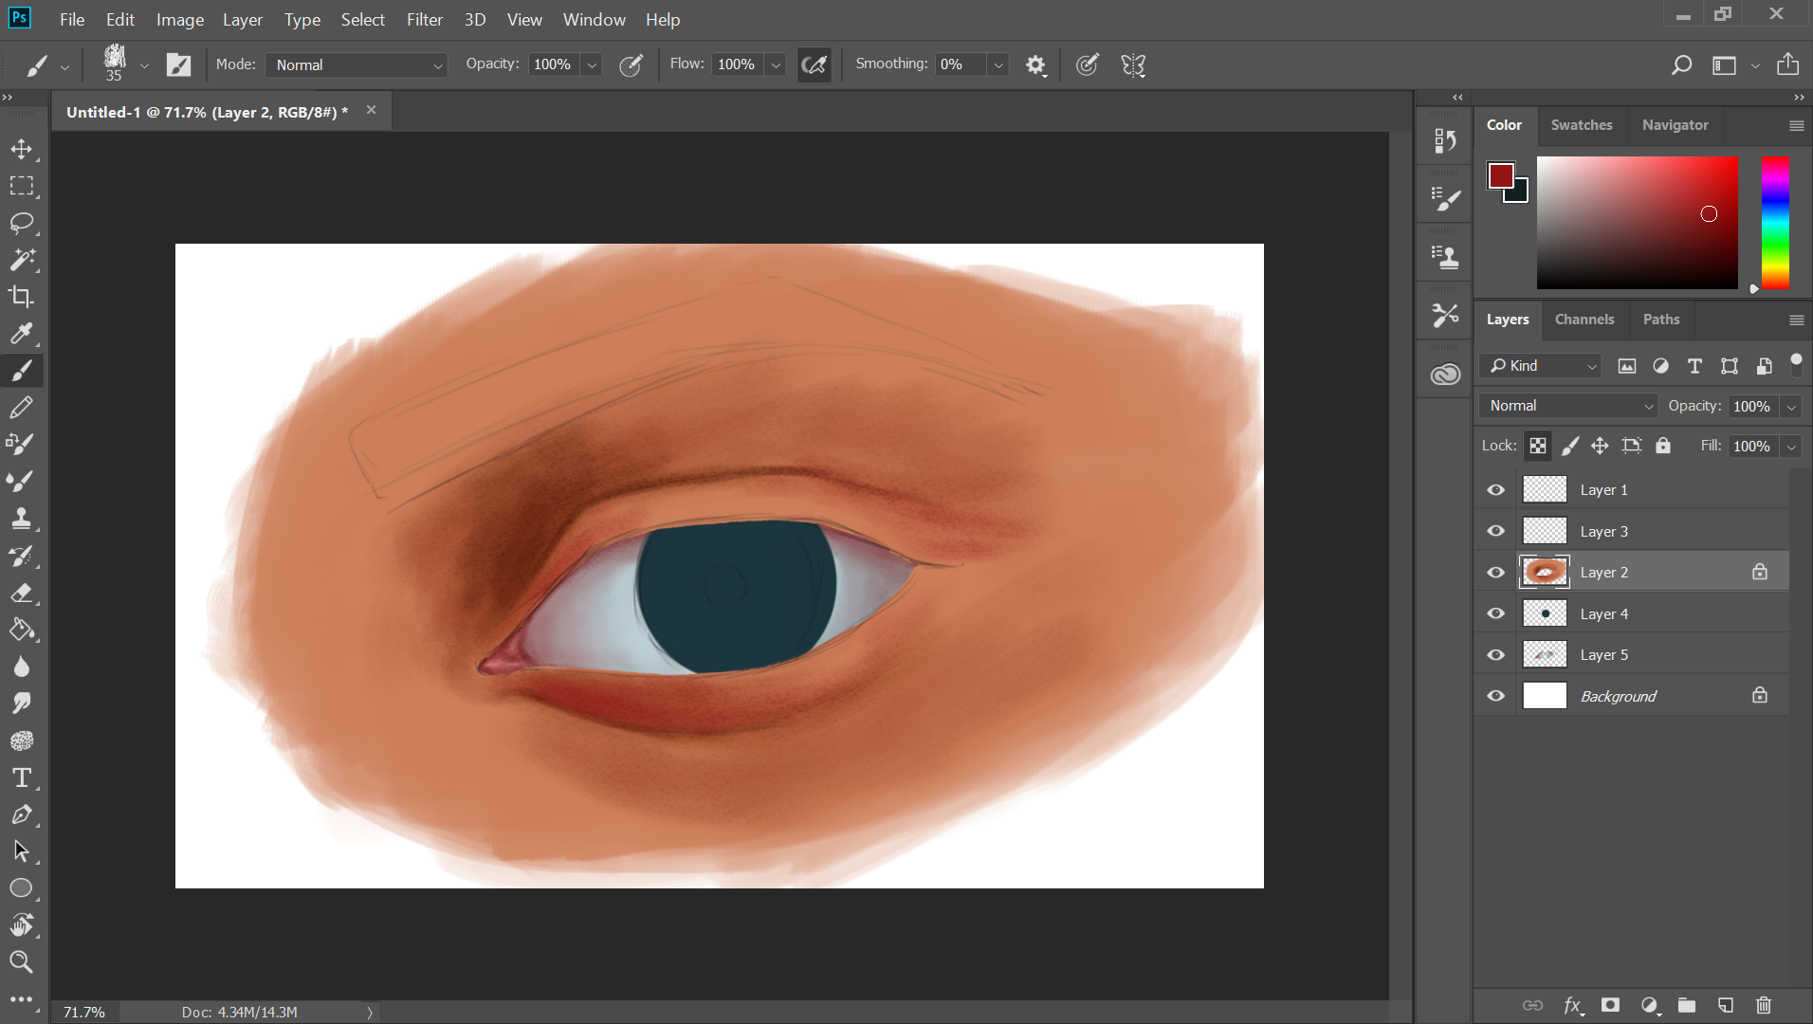1813x1024 pixels.
Task: Select the Pencil tool
Action: [22, 408]
